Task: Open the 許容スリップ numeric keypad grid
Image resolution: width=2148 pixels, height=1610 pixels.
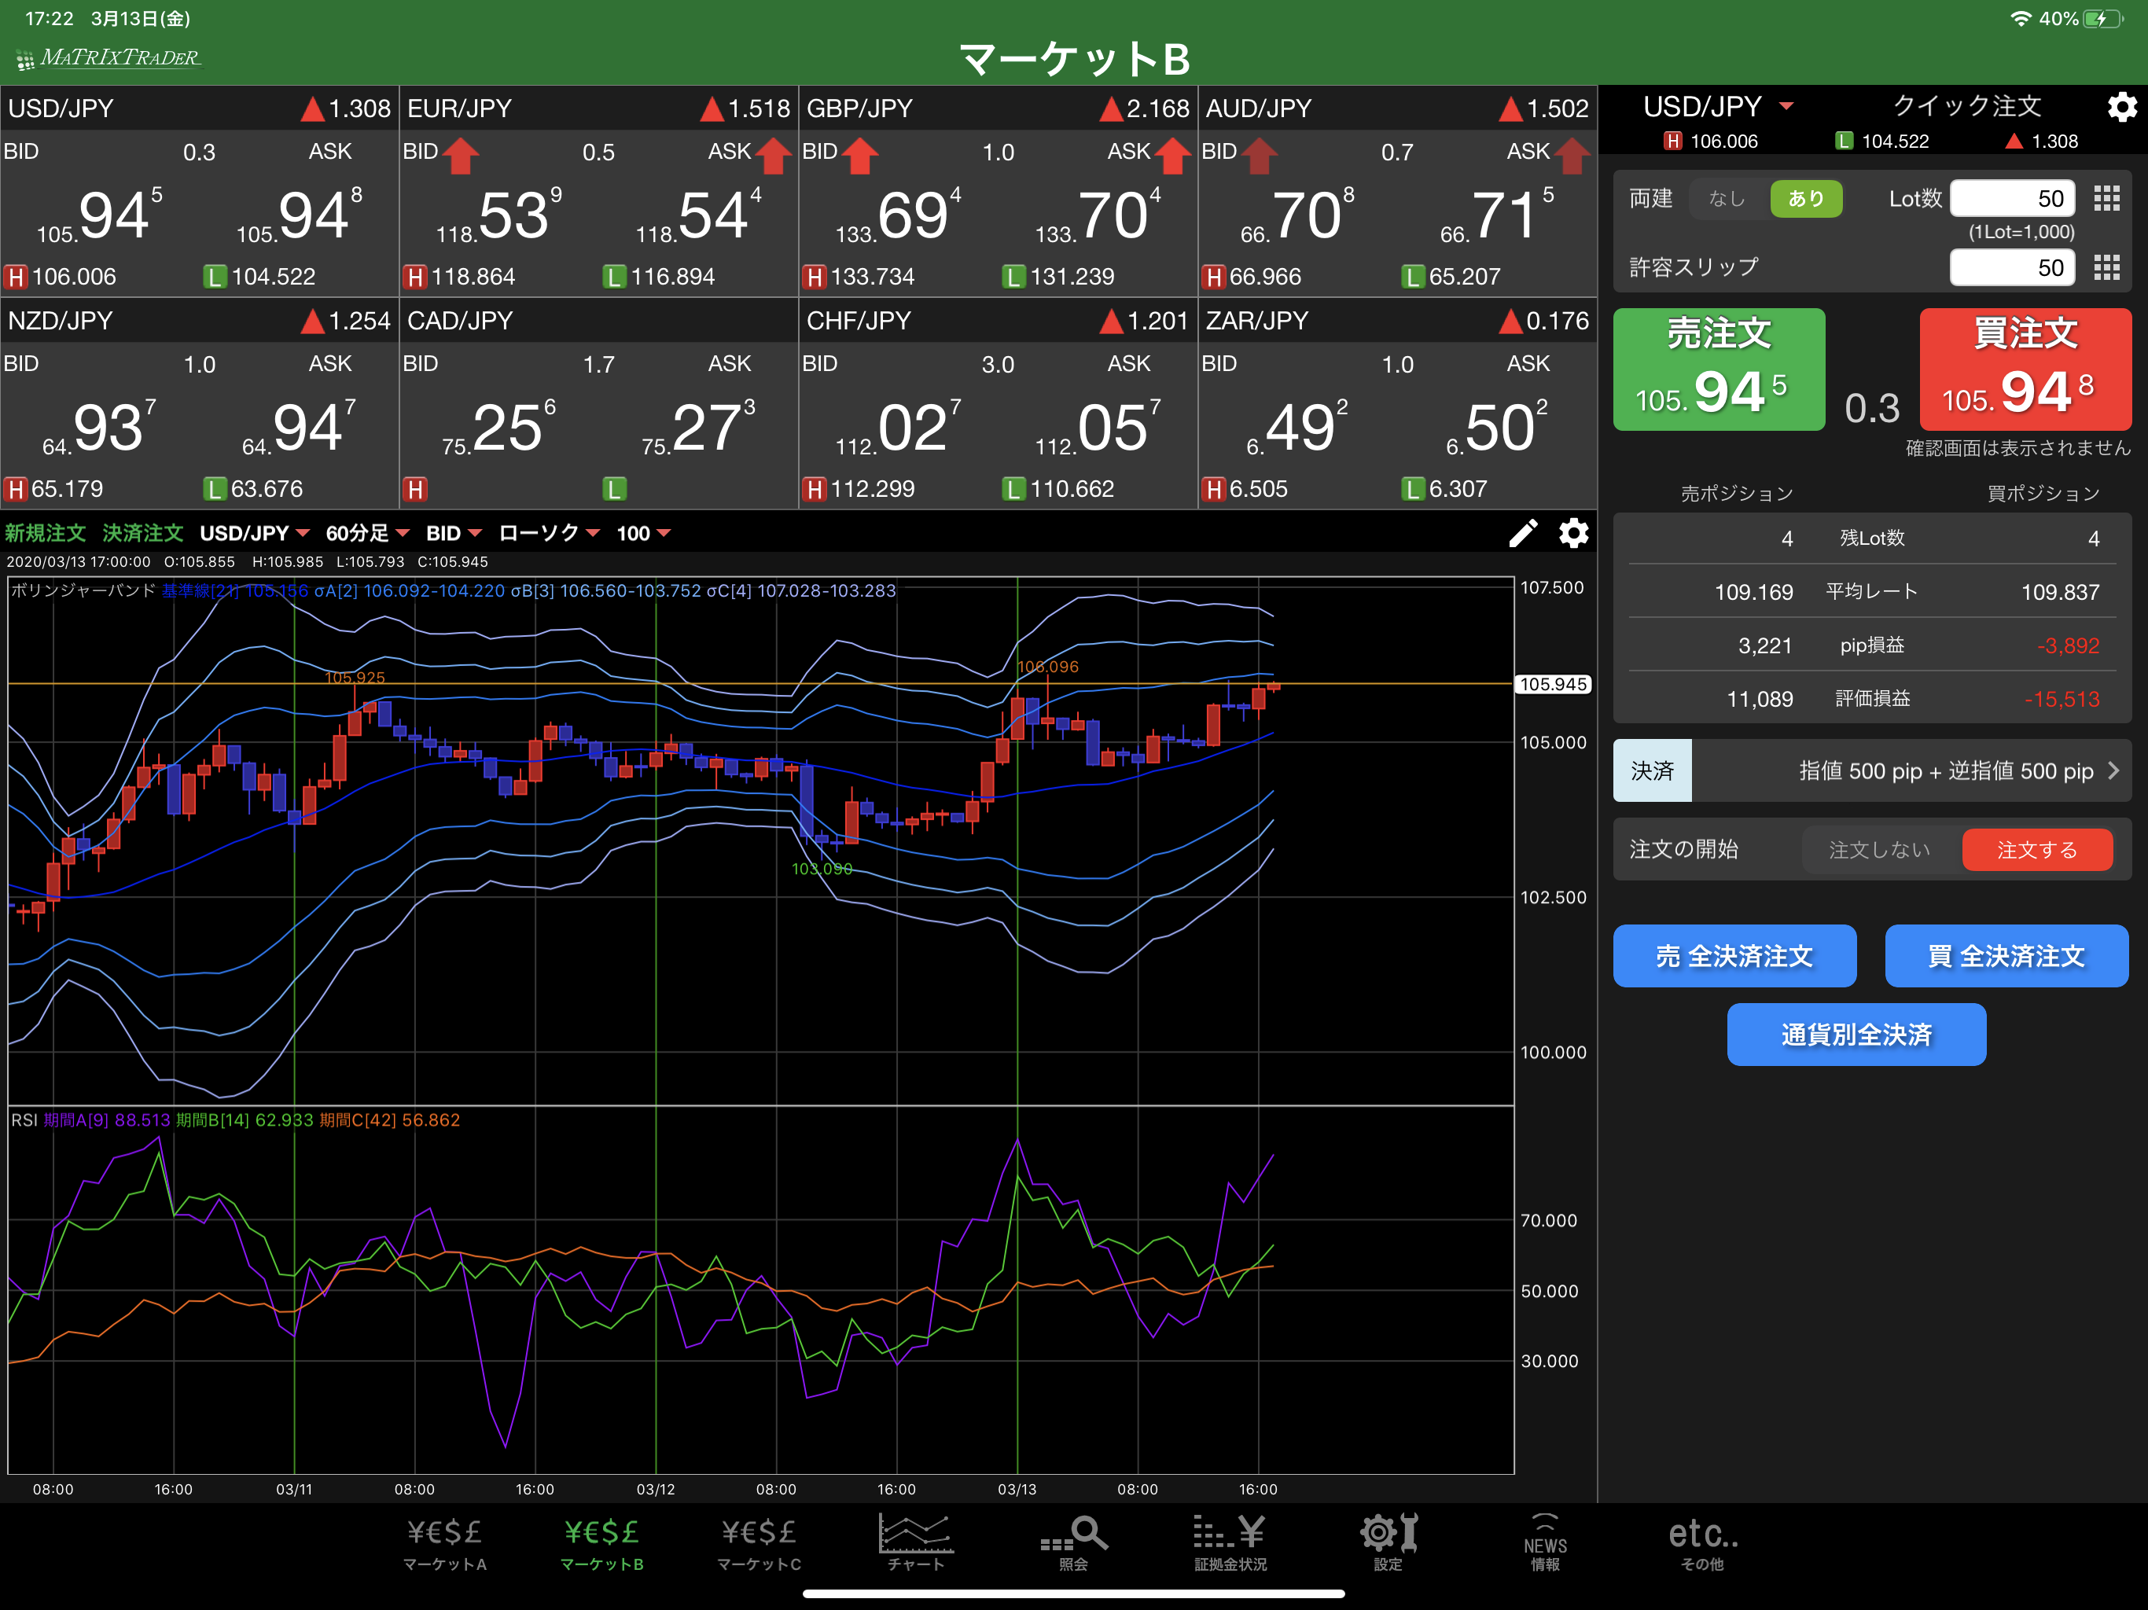Action: tap(2106, 267)
